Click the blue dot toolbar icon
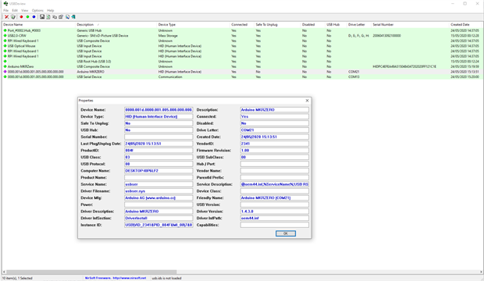484x281 pixels. (34, 17)
